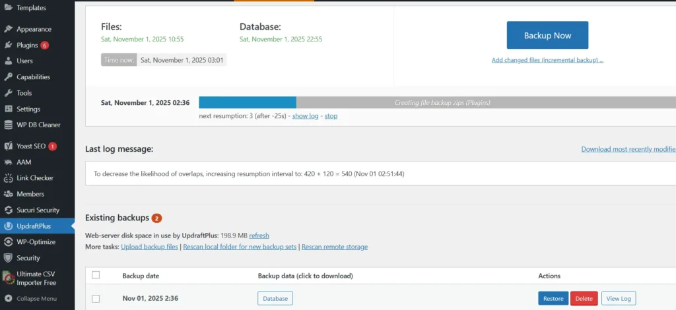Open the Settings menu
Image resolution: width=676 pixels, height=310 pixels.
point(28,109)
